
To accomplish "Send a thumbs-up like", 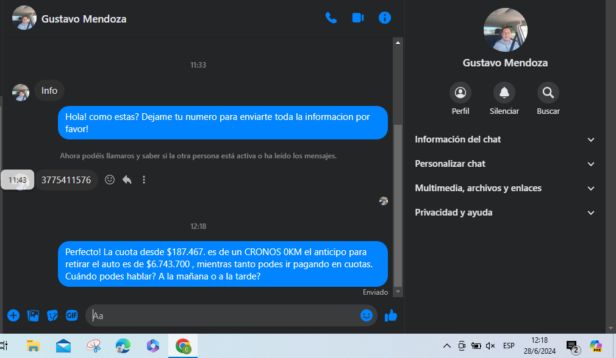I will pos(391,315).
